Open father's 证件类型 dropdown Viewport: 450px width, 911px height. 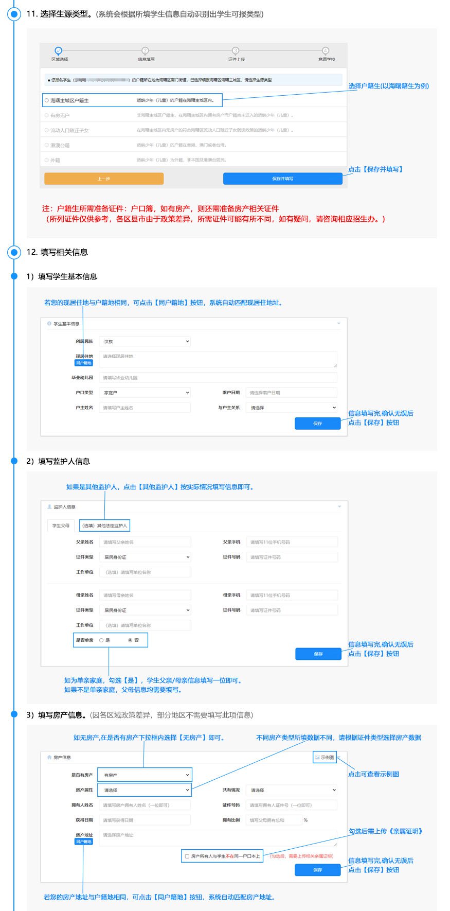point(146,557)
